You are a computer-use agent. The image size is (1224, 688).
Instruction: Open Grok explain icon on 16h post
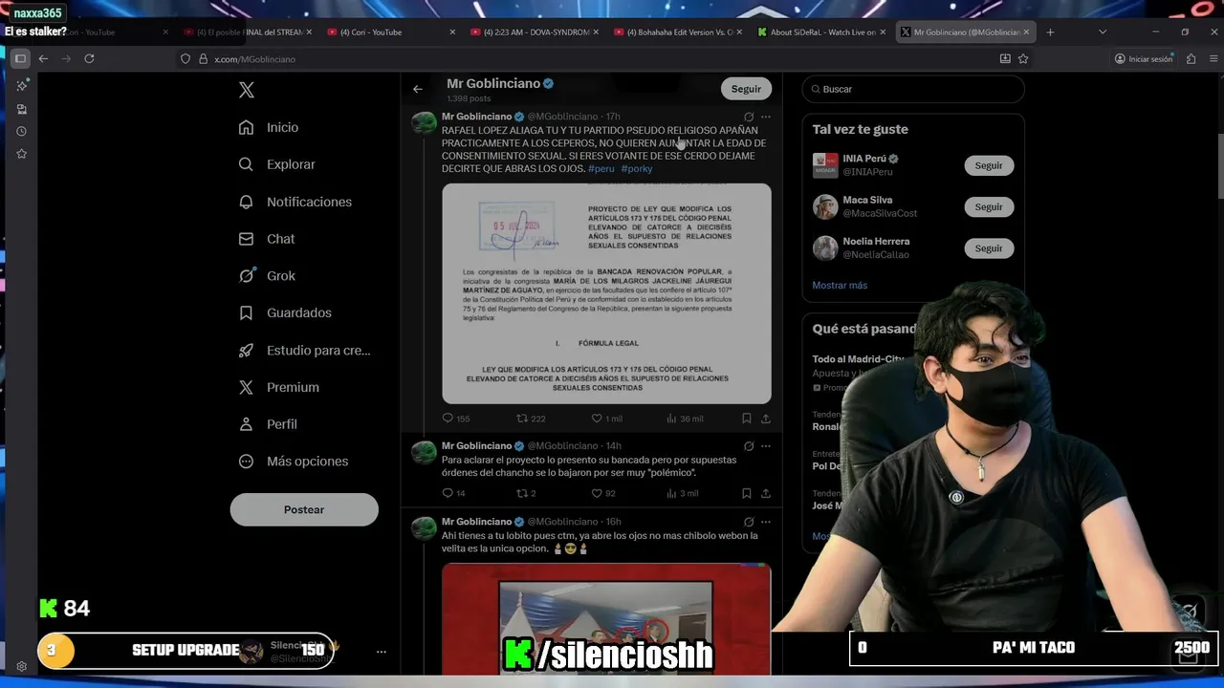point(749,522)
